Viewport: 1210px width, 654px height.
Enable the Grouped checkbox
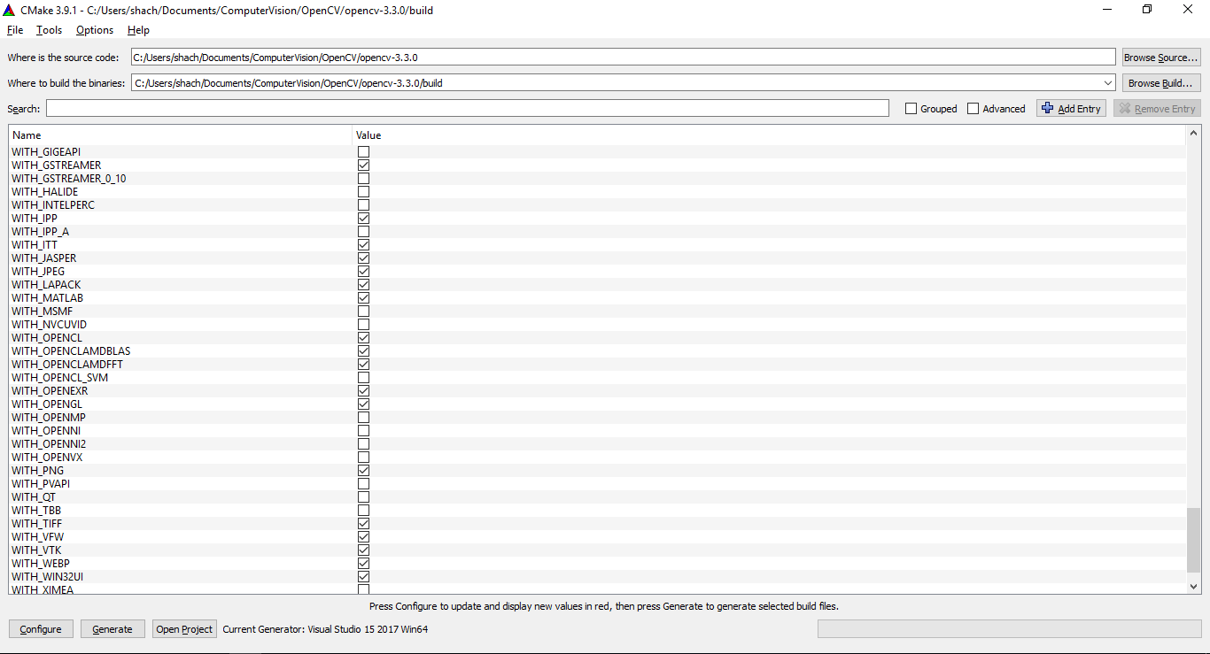911,108
